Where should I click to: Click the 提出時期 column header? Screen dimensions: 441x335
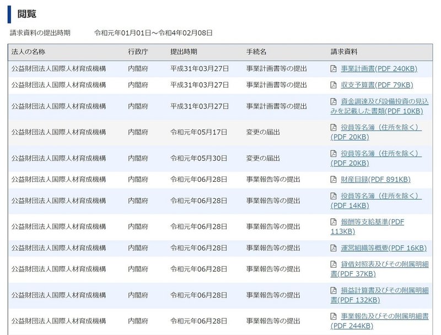tap(184, 52)
